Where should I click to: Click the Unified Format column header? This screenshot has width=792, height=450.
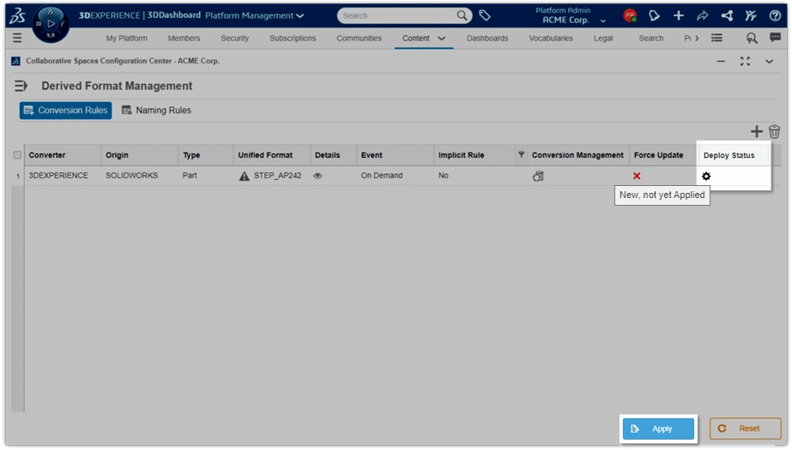[272, 155]
